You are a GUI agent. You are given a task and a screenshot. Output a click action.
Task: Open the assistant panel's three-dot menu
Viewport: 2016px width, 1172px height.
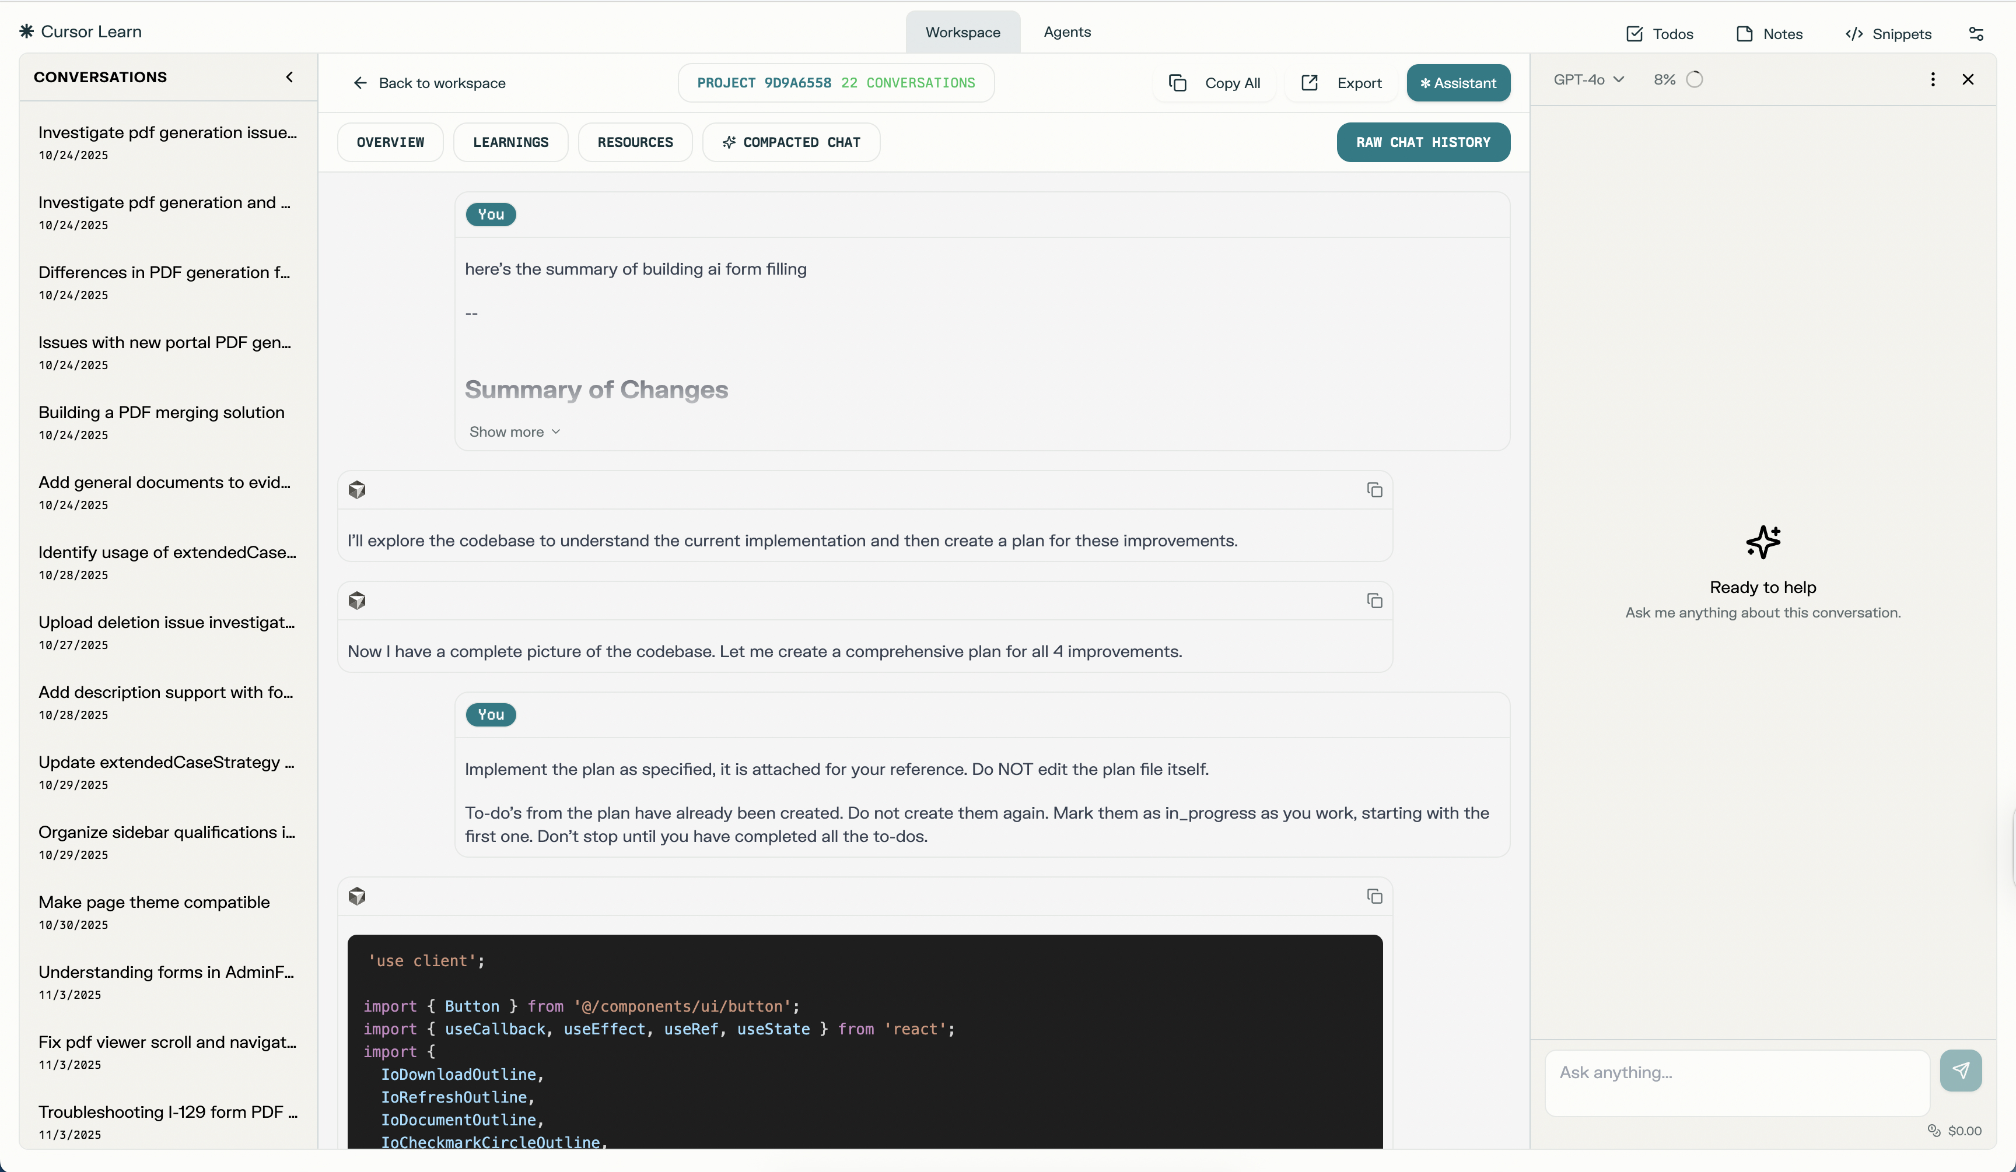(x=1933, y=79)
